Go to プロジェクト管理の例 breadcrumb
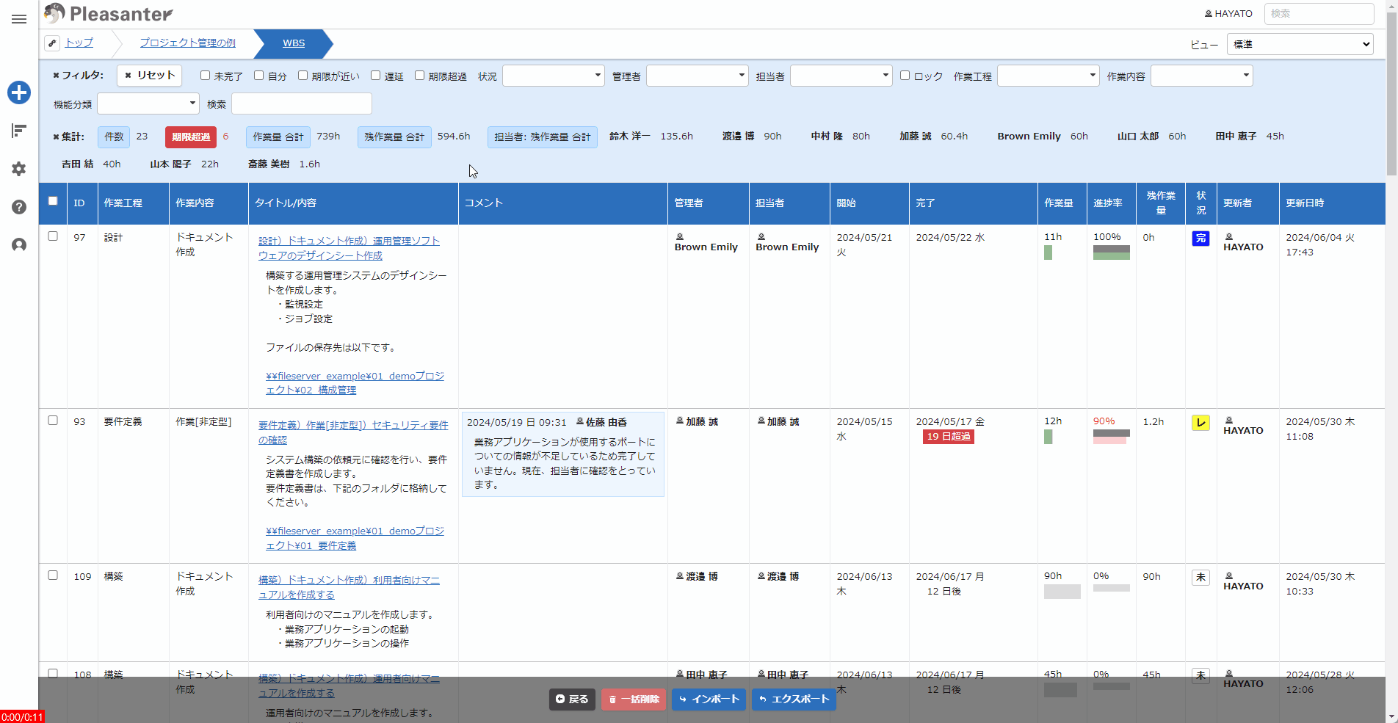 [x=188, y=43]
